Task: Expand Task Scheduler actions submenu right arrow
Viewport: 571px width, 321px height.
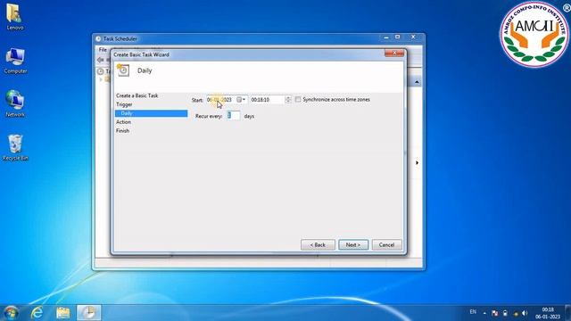Action: point(417,162)
